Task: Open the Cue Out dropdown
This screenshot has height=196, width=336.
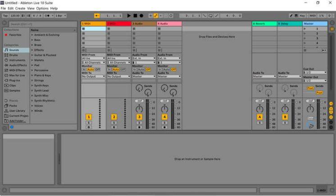Action: click(314, 72)
